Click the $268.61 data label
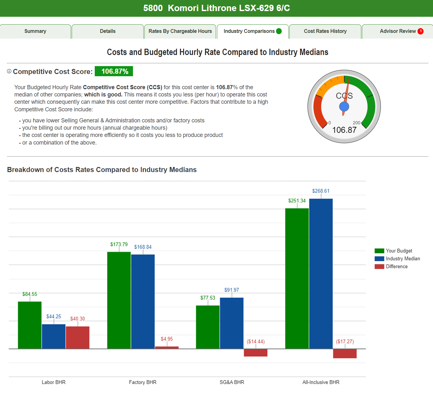 [321, 191]
